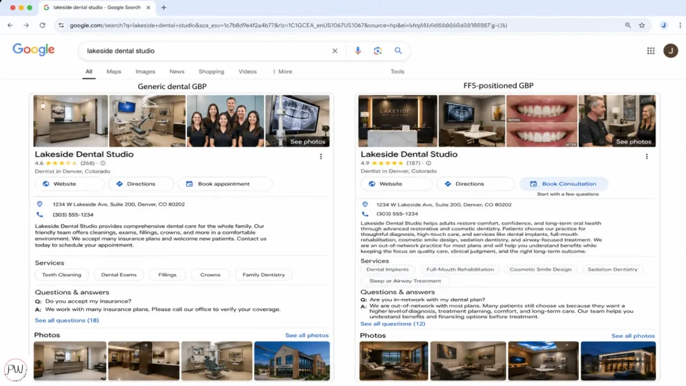
Task: Bookmark this page using the star icon
Action: pyautogui.click(x=642, y=25)
